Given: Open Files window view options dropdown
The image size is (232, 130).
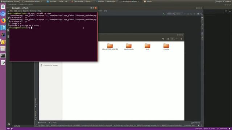Looking at the screenshot, I should pyautogui.click(x=177, y=39).
